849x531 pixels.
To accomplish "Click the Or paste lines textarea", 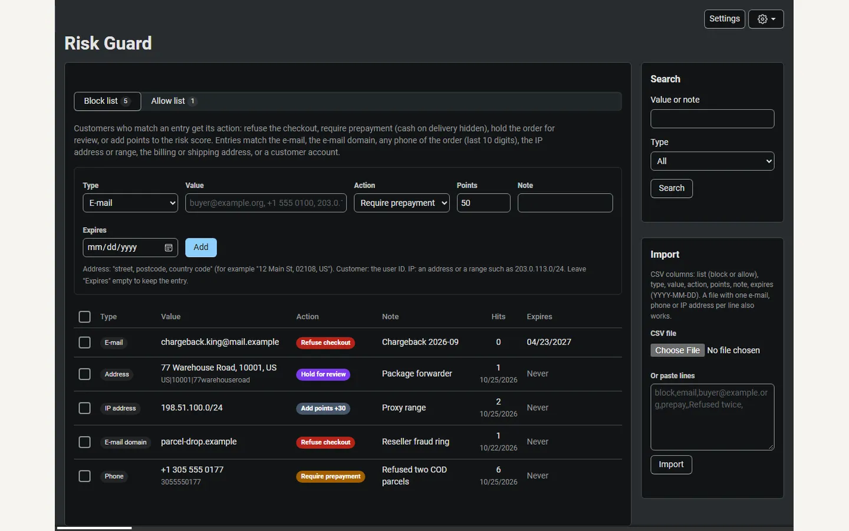I will click(x=712, y=417).
